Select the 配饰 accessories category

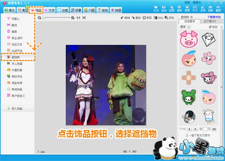(12, 25)
